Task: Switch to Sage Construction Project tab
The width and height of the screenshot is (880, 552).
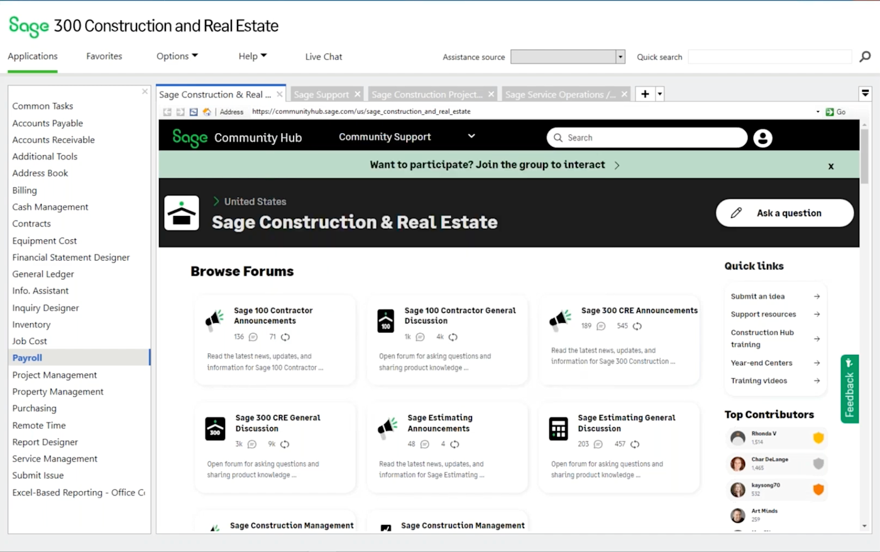Action: coord(427,94)
